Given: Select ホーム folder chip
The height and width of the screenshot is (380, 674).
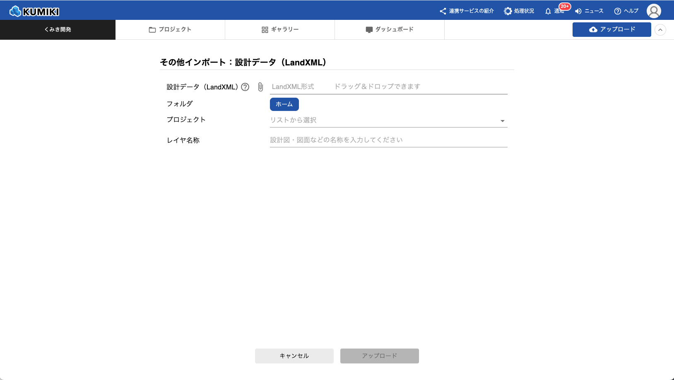Looking at the screenshot, I should 284,104.
